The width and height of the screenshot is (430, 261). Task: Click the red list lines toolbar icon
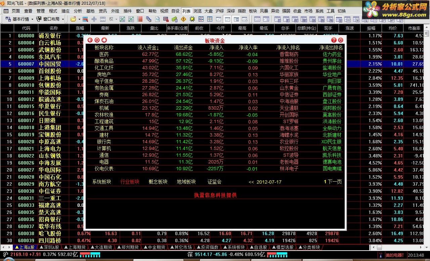click(139, 19)
